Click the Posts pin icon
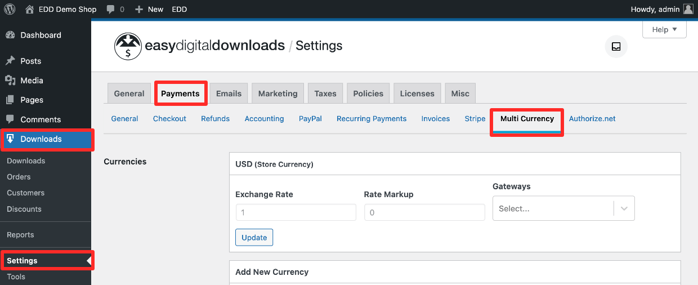Viewport: 698px width, 285px height. 10,61
